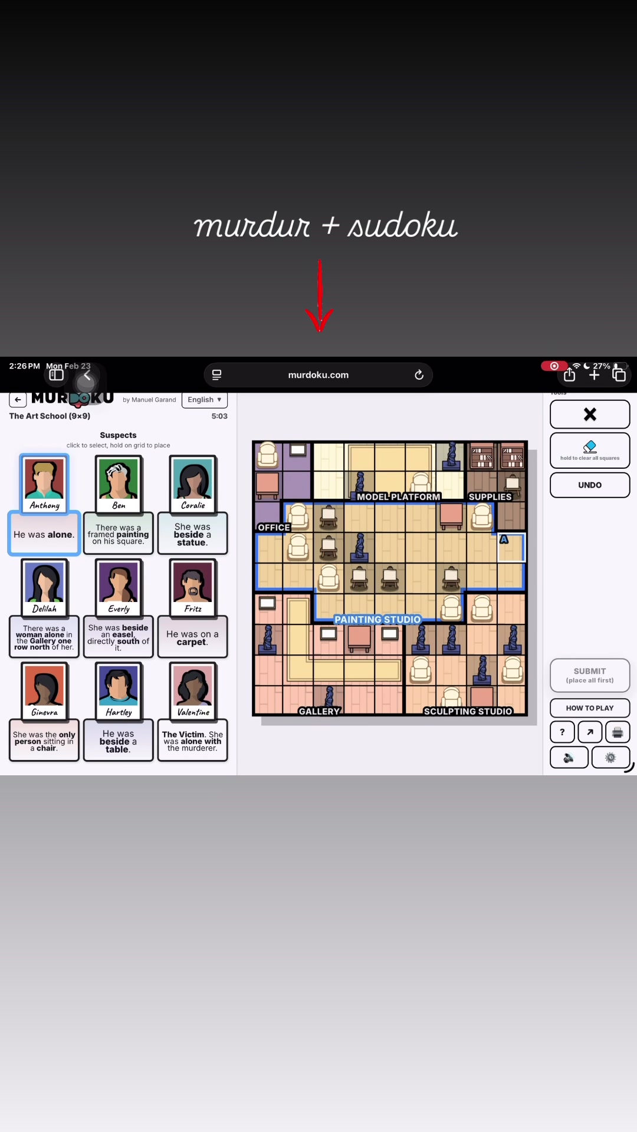Viewport: 637px width, 1132px height.
Task: Click the left bookshelf in Supplies
Action: point(481,456)
